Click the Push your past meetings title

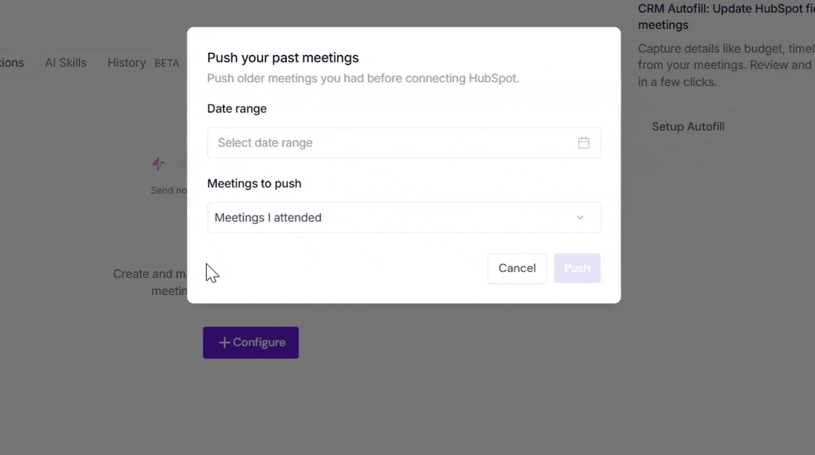[x=283, y=58]
